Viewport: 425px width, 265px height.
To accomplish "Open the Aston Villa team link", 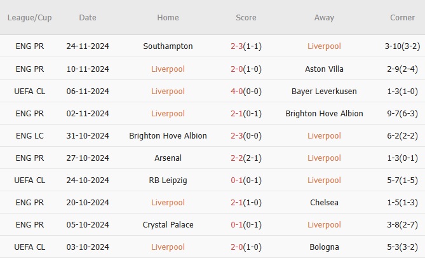I will pos(324,69).
